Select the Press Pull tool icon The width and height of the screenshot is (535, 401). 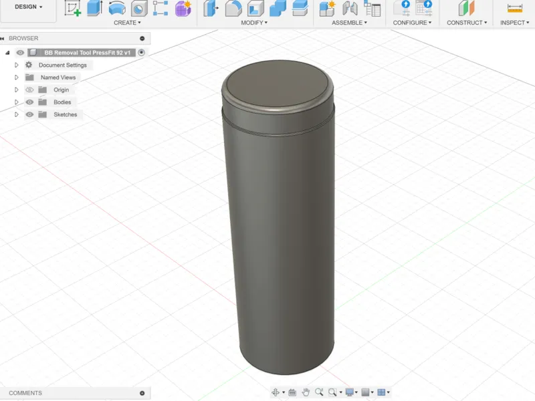pos(211,8)
